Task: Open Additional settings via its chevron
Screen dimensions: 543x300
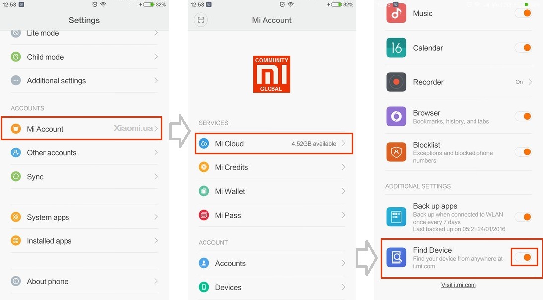Action: (x=156, y=80)
